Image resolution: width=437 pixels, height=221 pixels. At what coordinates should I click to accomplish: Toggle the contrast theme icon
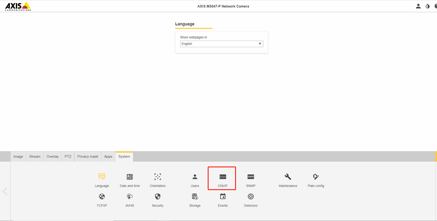click(x=428, y=6)
